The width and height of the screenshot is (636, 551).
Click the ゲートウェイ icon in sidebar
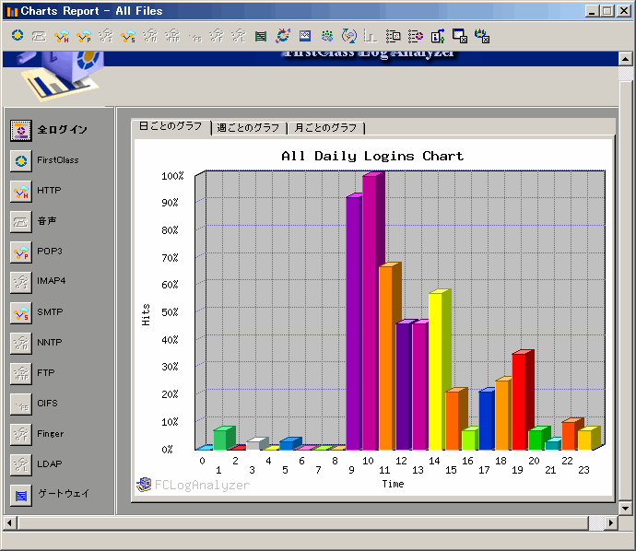coord(21,494)
